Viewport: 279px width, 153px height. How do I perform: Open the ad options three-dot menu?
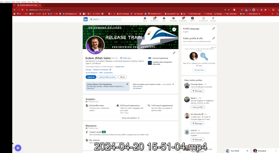point(215,47)
